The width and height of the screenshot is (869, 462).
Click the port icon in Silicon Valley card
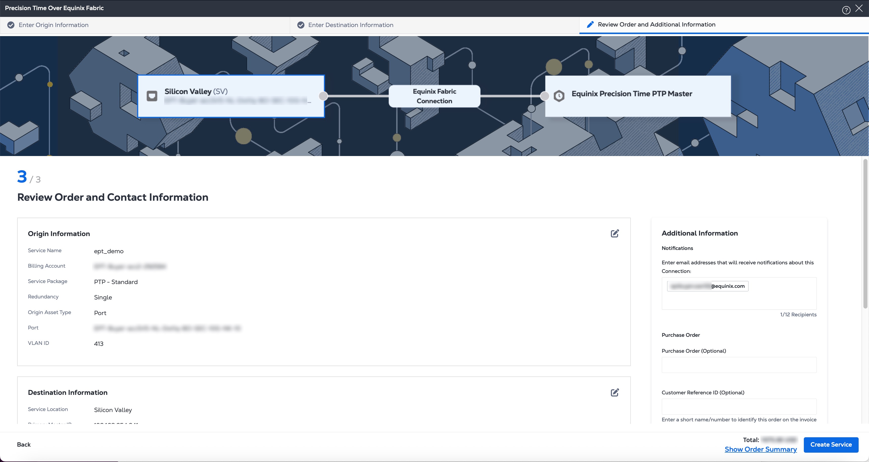pos(152,96)
